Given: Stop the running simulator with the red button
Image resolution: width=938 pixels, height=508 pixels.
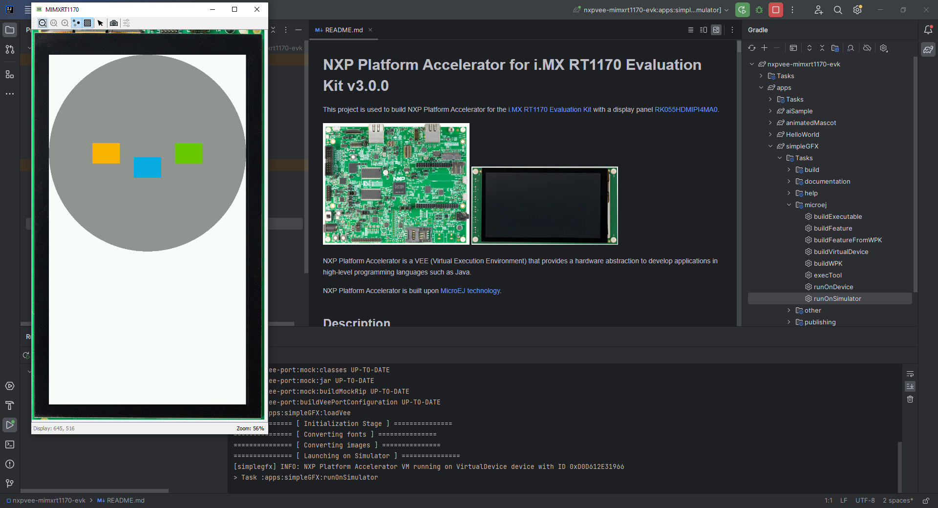Looking at the screenshot, I should coord(775,10).
